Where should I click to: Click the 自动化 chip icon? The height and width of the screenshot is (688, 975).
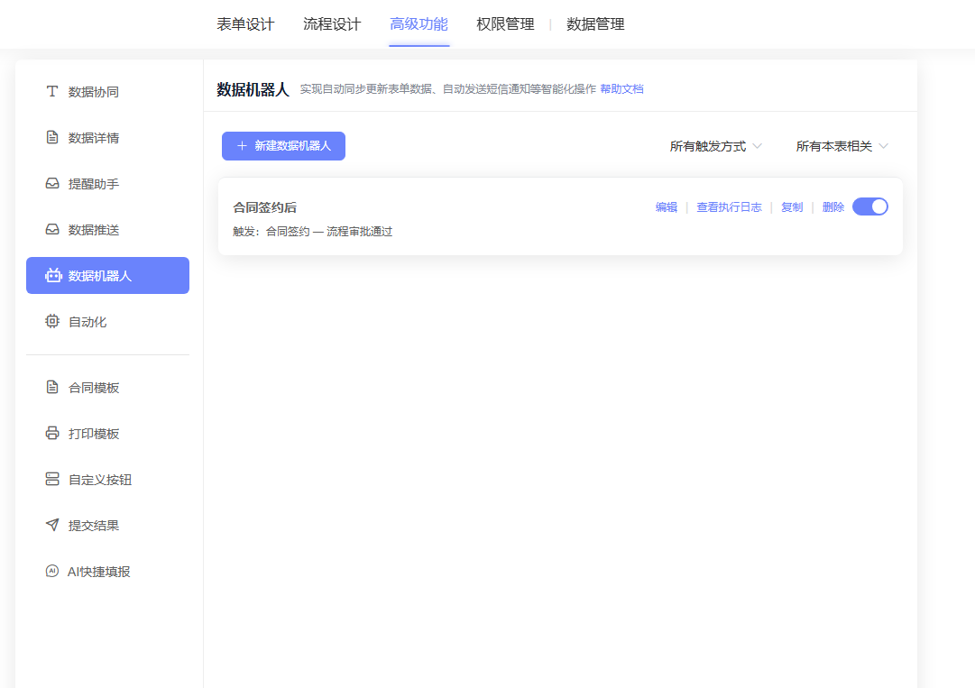(52, 322)
